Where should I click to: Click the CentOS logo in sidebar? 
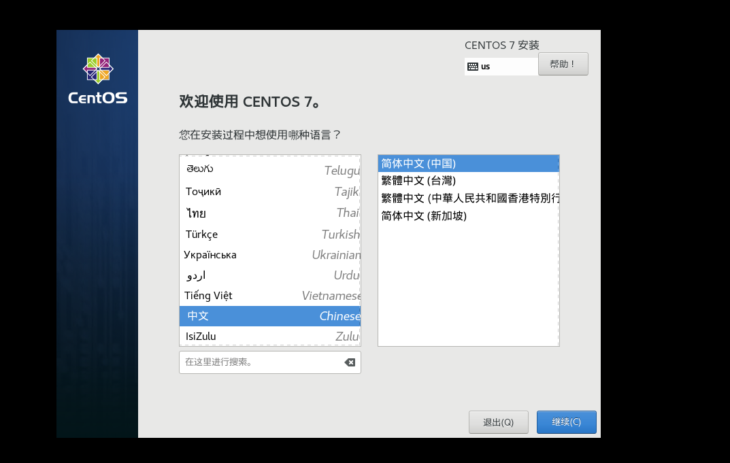tap(98, 79)
